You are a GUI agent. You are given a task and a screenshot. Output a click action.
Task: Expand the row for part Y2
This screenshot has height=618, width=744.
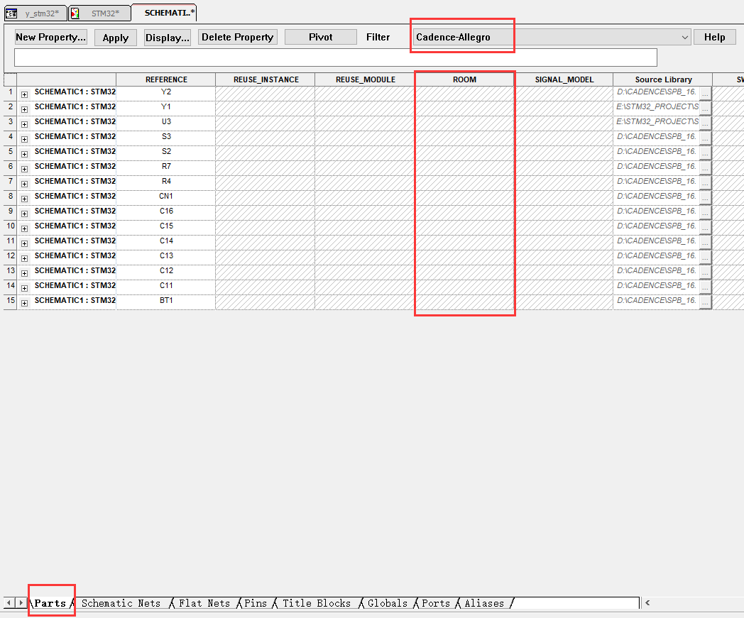(x=24, y=94)
